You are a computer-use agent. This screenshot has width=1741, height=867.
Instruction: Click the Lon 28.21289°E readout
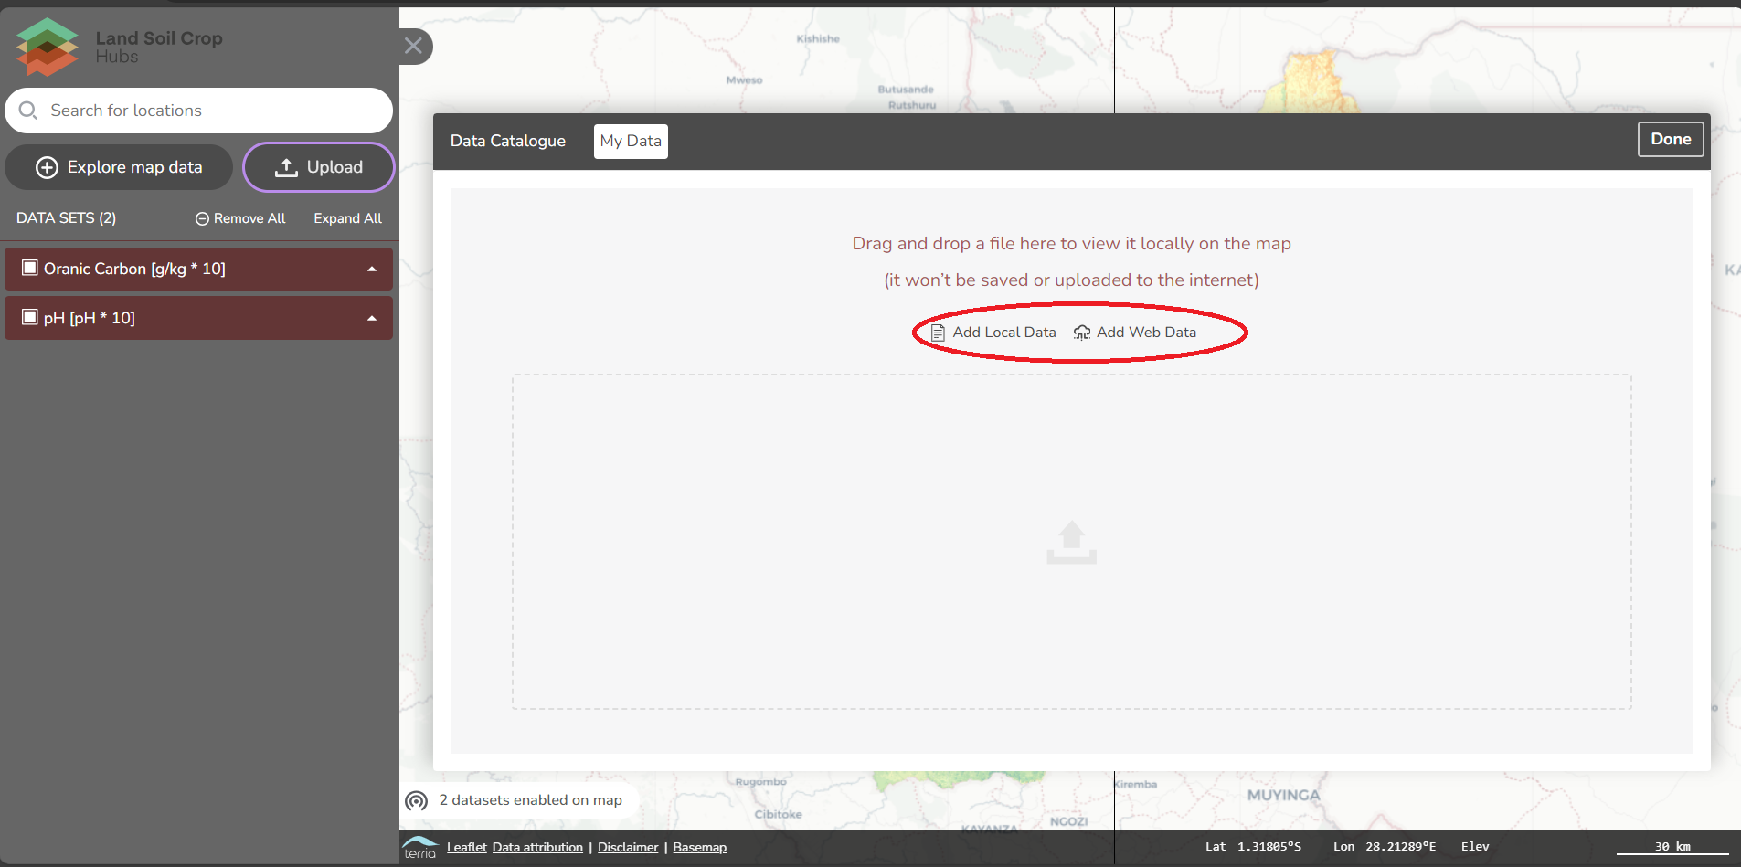1385,847
